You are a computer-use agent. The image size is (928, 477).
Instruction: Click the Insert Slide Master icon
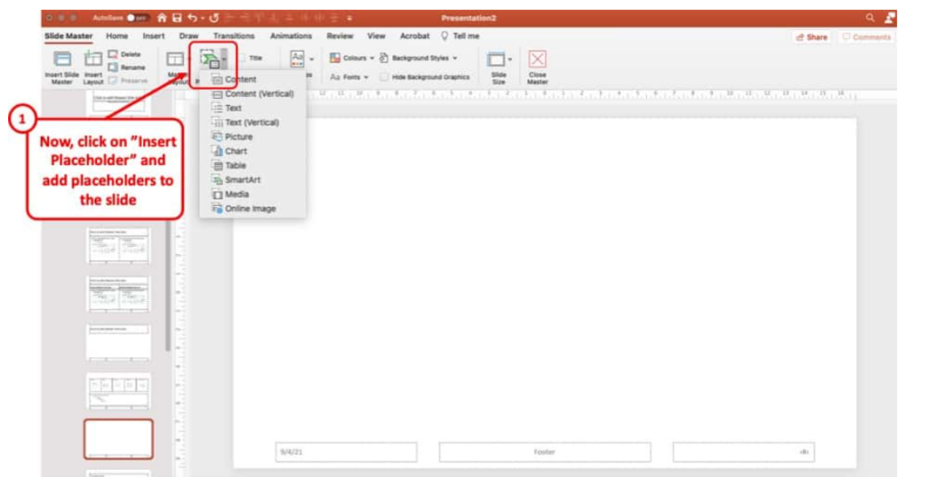pyautogui.click(x=62, y=60)
